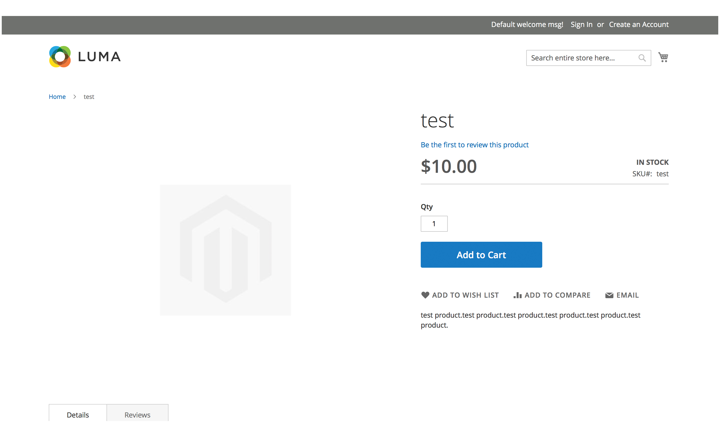Open 'Be the first to review this product'
720x437 pixels.
tap(474, 145)
